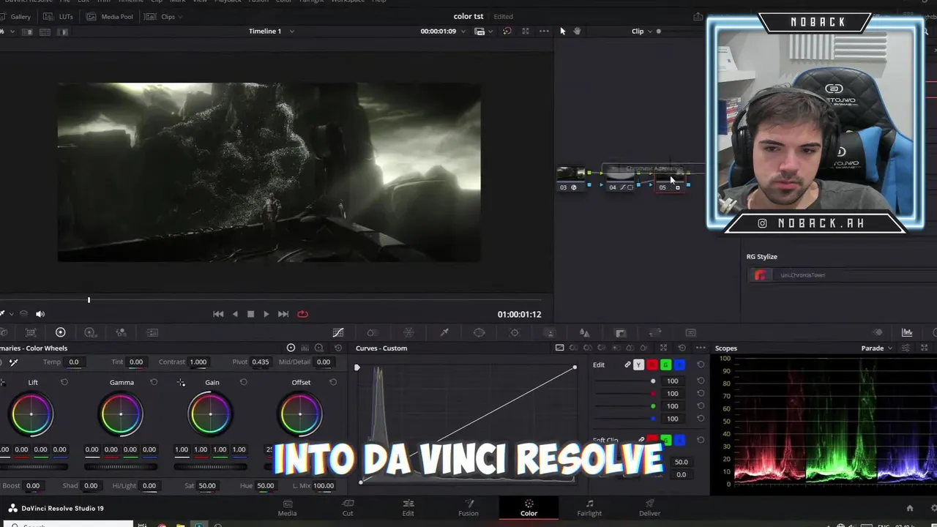937x527 pixels.
Task: Jump to first frame in viewer transport
Action: [218, 314]
